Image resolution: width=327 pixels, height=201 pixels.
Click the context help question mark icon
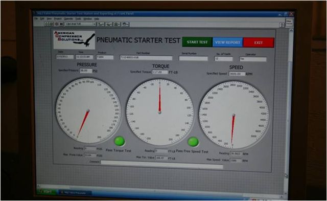(x=282, y=25)
